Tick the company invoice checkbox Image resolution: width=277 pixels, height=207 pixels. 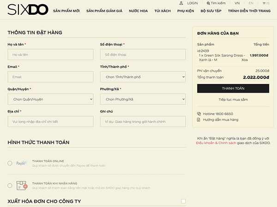(184, 201)
